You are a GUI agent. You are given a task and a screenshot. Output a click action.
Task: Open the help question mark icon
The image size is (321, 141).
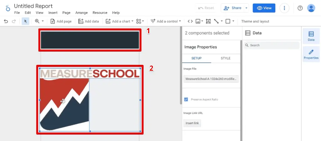(x=300, y=8)
